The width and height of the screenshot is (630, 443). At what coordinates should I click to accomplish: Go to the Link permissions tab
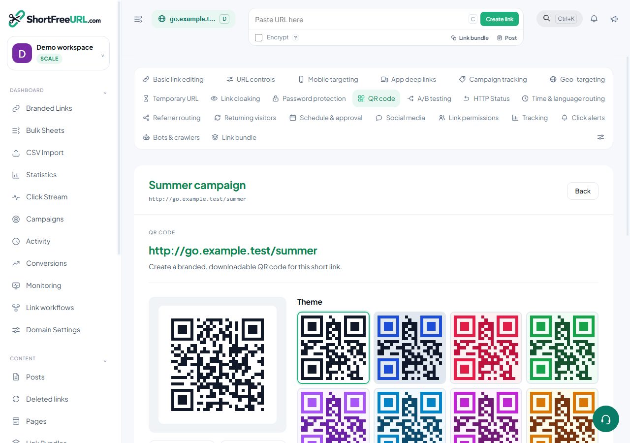469,118
